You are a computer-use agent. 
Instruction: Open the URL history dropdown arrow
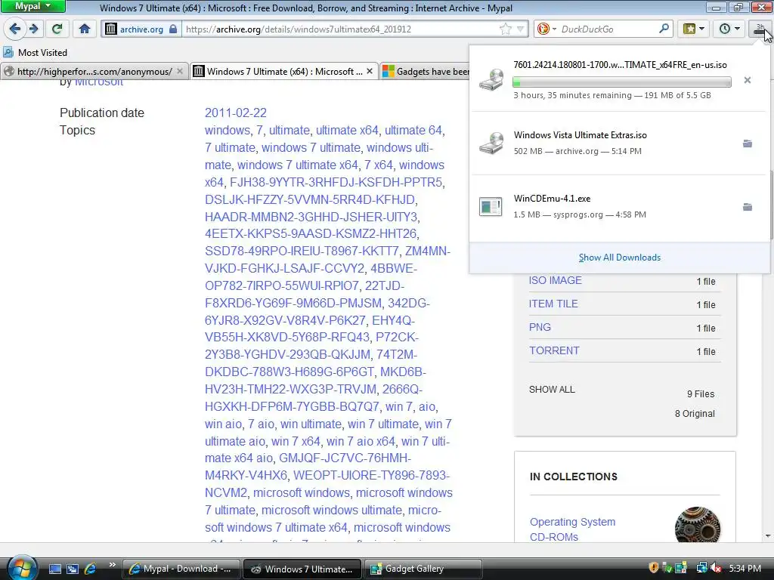tap(520, 29)
